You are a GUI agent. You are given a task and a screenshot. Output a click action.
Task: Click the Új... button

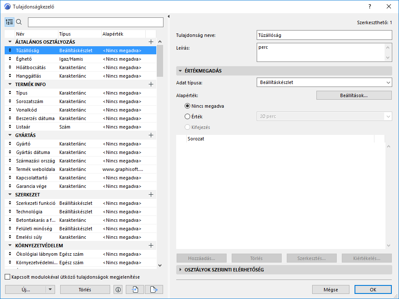[x=26, y=290]
